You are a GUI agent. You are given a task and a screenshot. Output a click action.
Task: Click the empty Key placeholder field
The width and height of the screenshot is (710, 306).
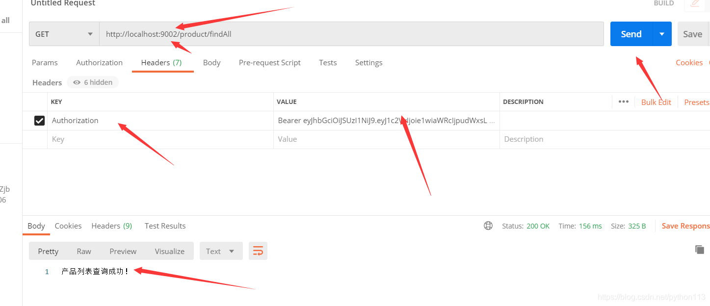click(x=160, y=139)
